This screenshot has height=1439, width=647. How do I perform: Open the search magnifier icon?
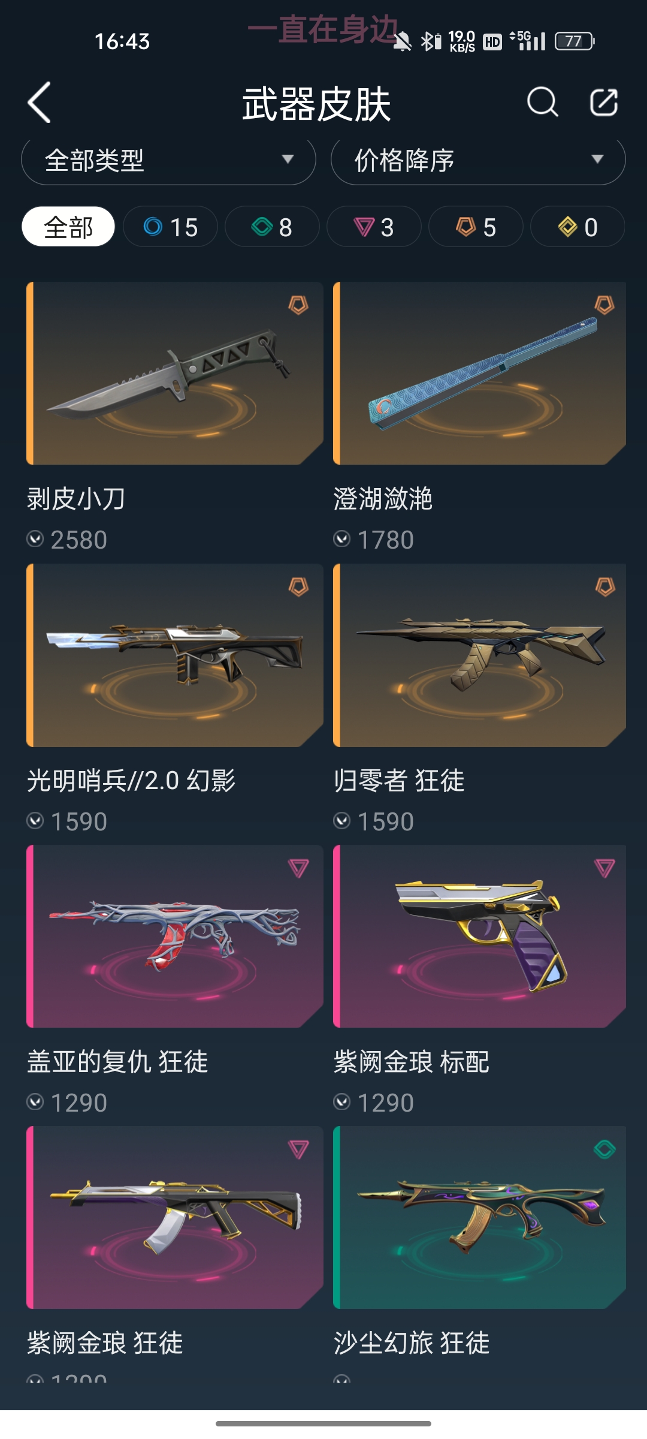click(542, 102)
